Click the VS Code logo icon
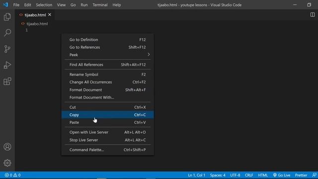Image resolution: width=318 pixels, height=179 pixels. click(x=5, y=4)
